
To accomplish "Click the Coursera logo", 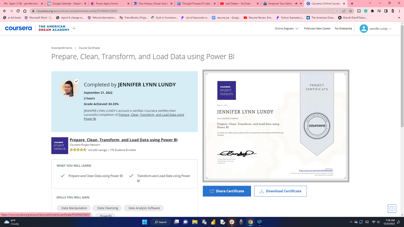I will click(x=18, y=28).
